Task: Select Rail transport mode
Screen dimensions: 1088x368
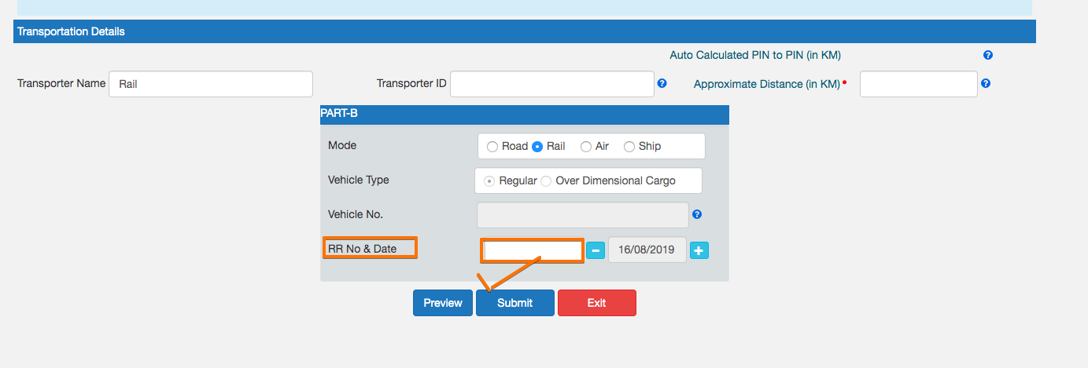Action: [538, 147]
